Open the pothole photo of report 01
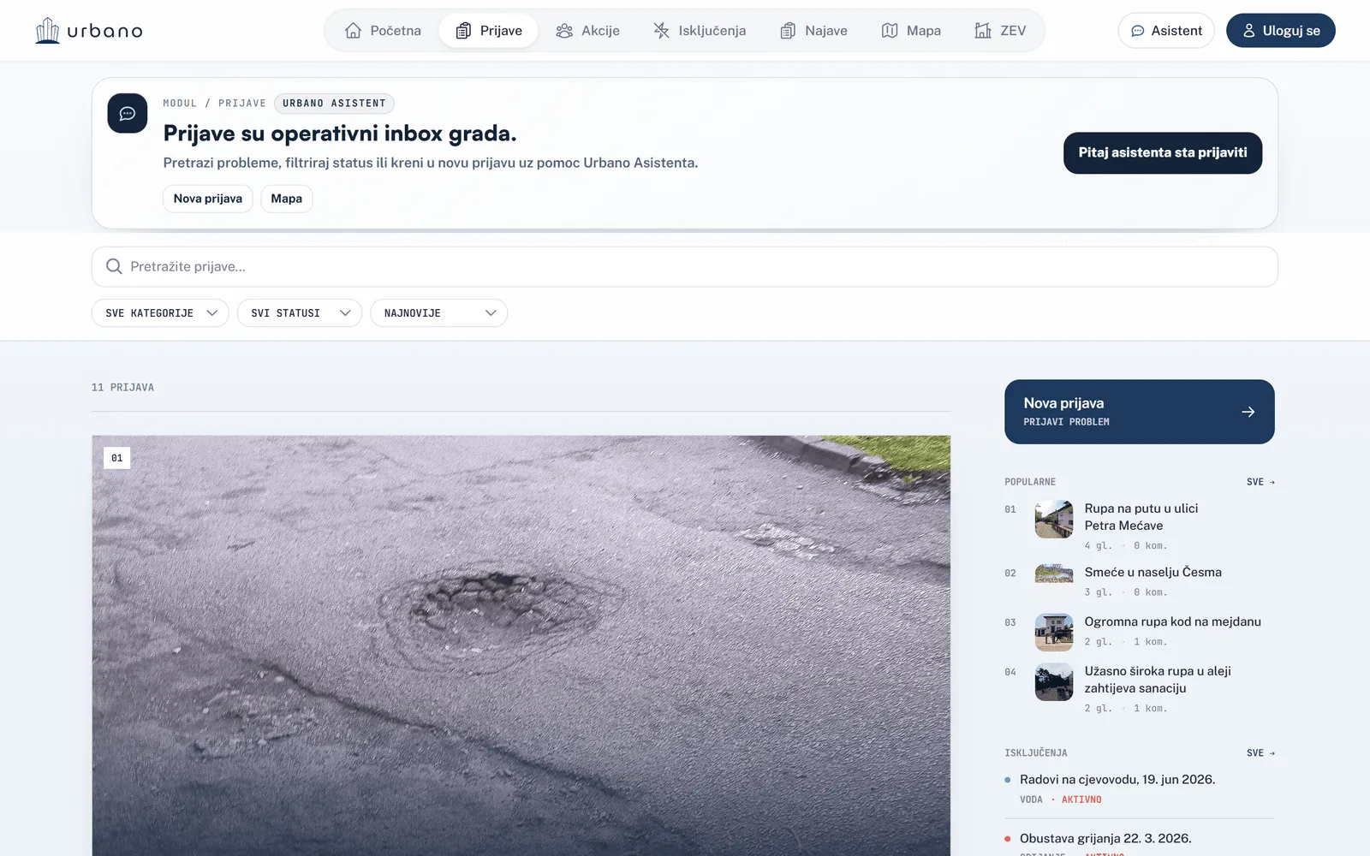This screenshot has height=856, width=1370. pyautogui.click(x=521, y=645)
